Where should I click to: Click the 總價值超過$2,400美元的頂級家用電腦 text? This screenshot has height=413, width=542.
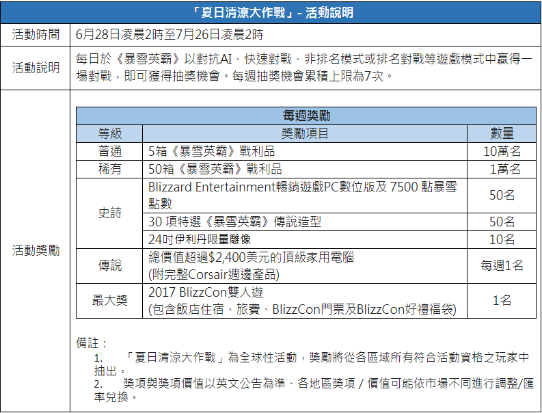click(251, 257)
